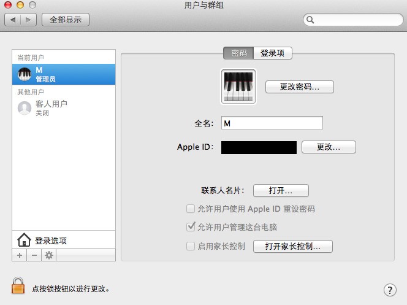Image resolution: width=407 pixels, height=305 pixels.
Task: Click the large piano account picture
Action: pyautogui.click(x=238, y=87)
